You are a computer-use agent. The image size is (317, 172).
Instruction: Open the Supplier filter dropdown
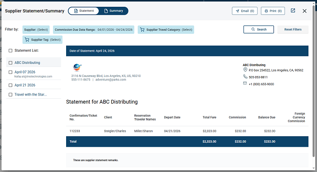[36, 30]
